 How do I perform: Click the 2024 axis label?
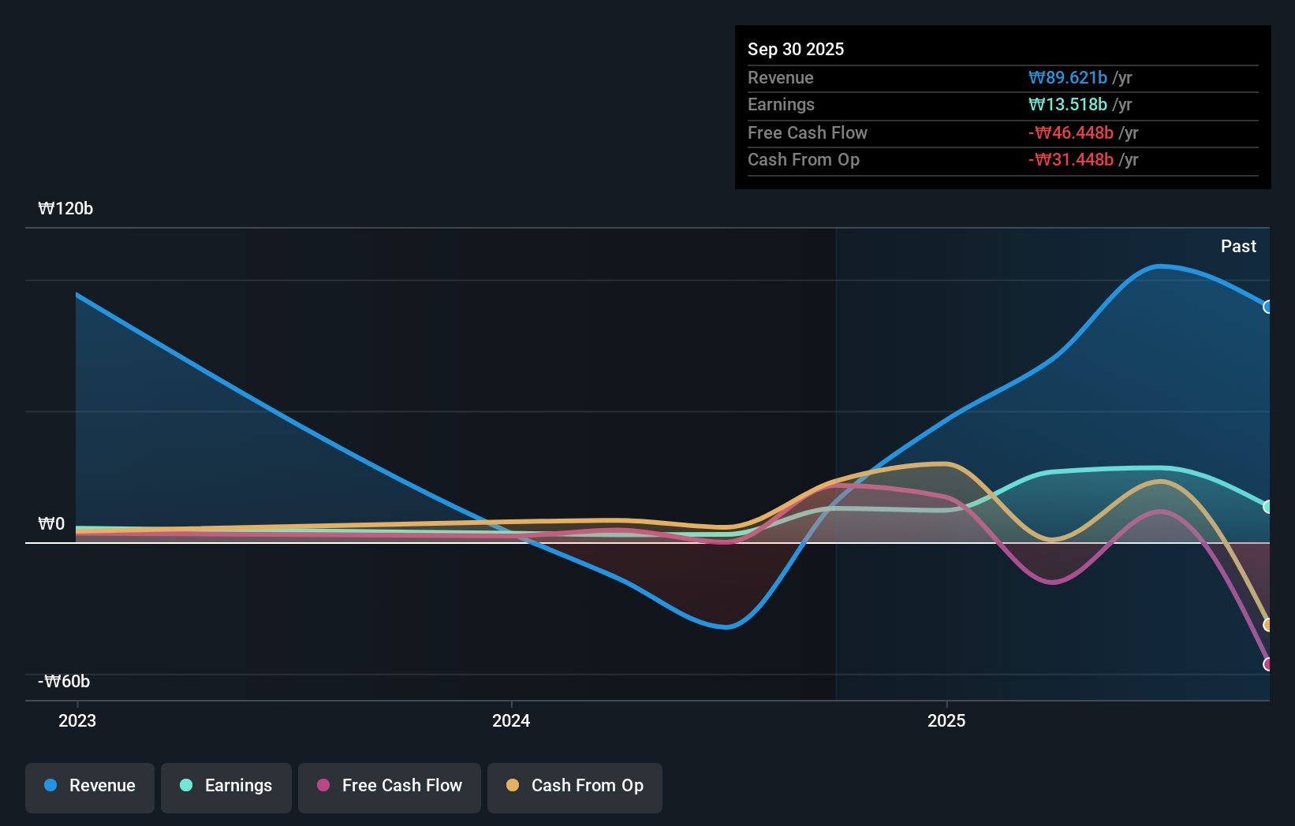coord(511,720)
